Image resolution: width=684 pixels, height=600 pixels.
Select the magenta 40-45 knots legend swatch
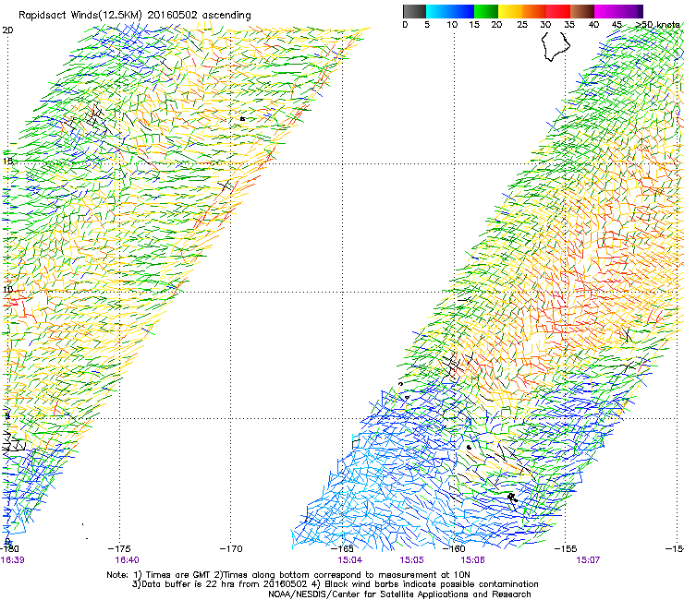click(x=606, y=11)
